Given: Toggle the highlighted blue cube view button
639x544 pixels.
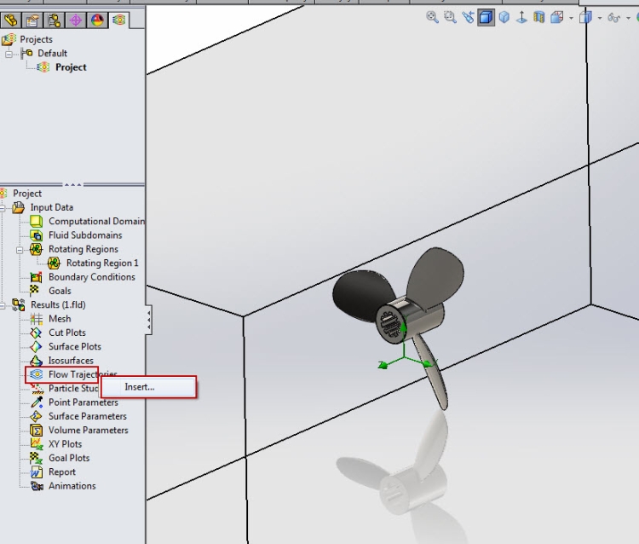Looking at the screenshot, I should (x=486, y=17).
